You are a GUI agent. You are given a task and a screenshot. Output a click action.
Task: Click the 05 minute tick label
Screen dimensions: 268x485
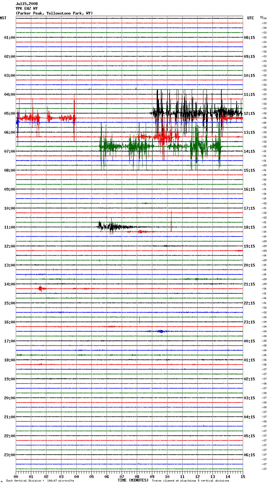(x=91, y=476)
